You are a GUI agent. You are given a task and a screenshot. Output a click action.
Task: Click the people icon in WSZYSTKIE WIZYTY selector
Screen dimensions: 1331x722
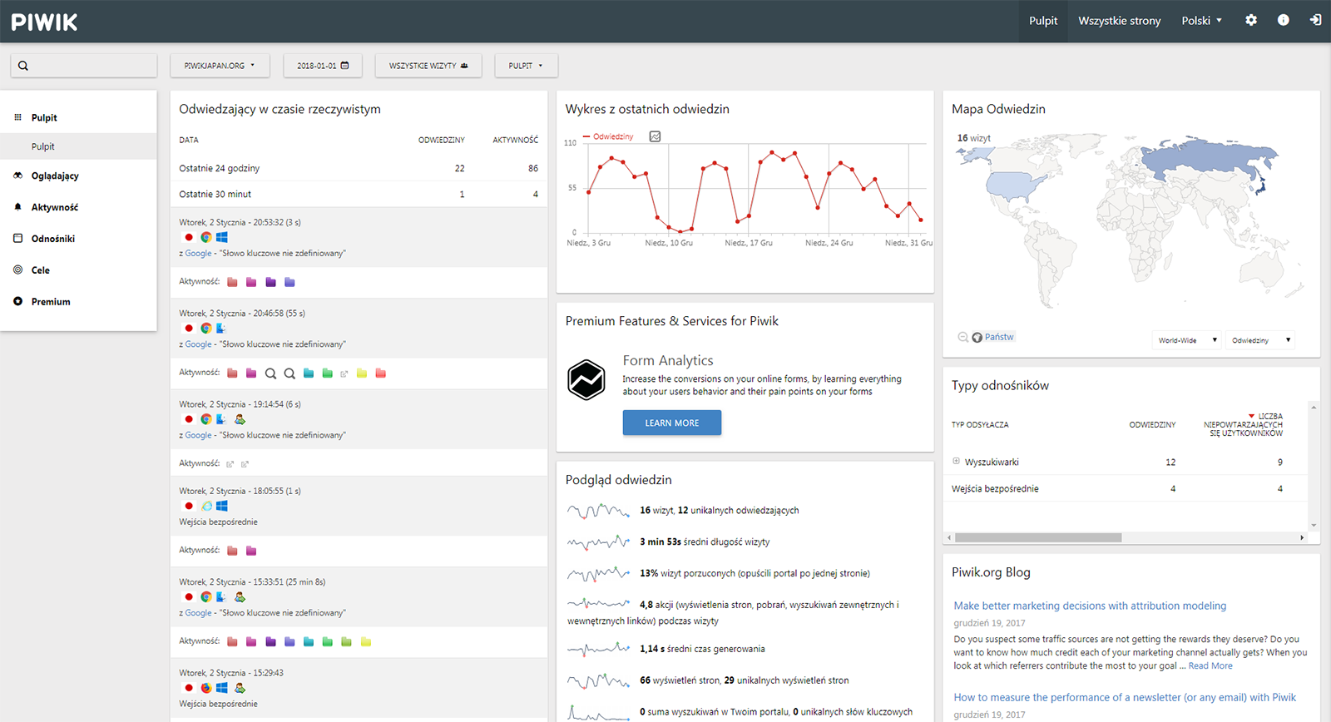pyautogui.click(x=464, y=66)
